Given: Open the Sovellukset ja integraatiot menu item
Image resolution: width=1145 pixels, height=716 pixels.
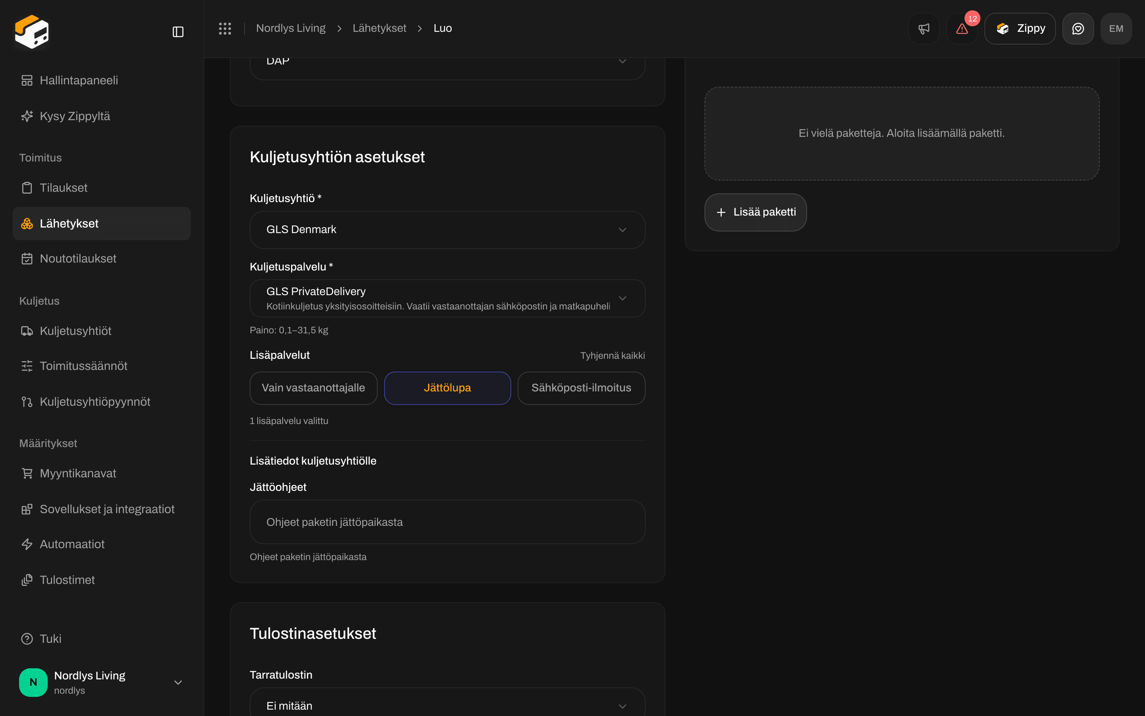Looking at the screenshot, I should click(102, 509).
